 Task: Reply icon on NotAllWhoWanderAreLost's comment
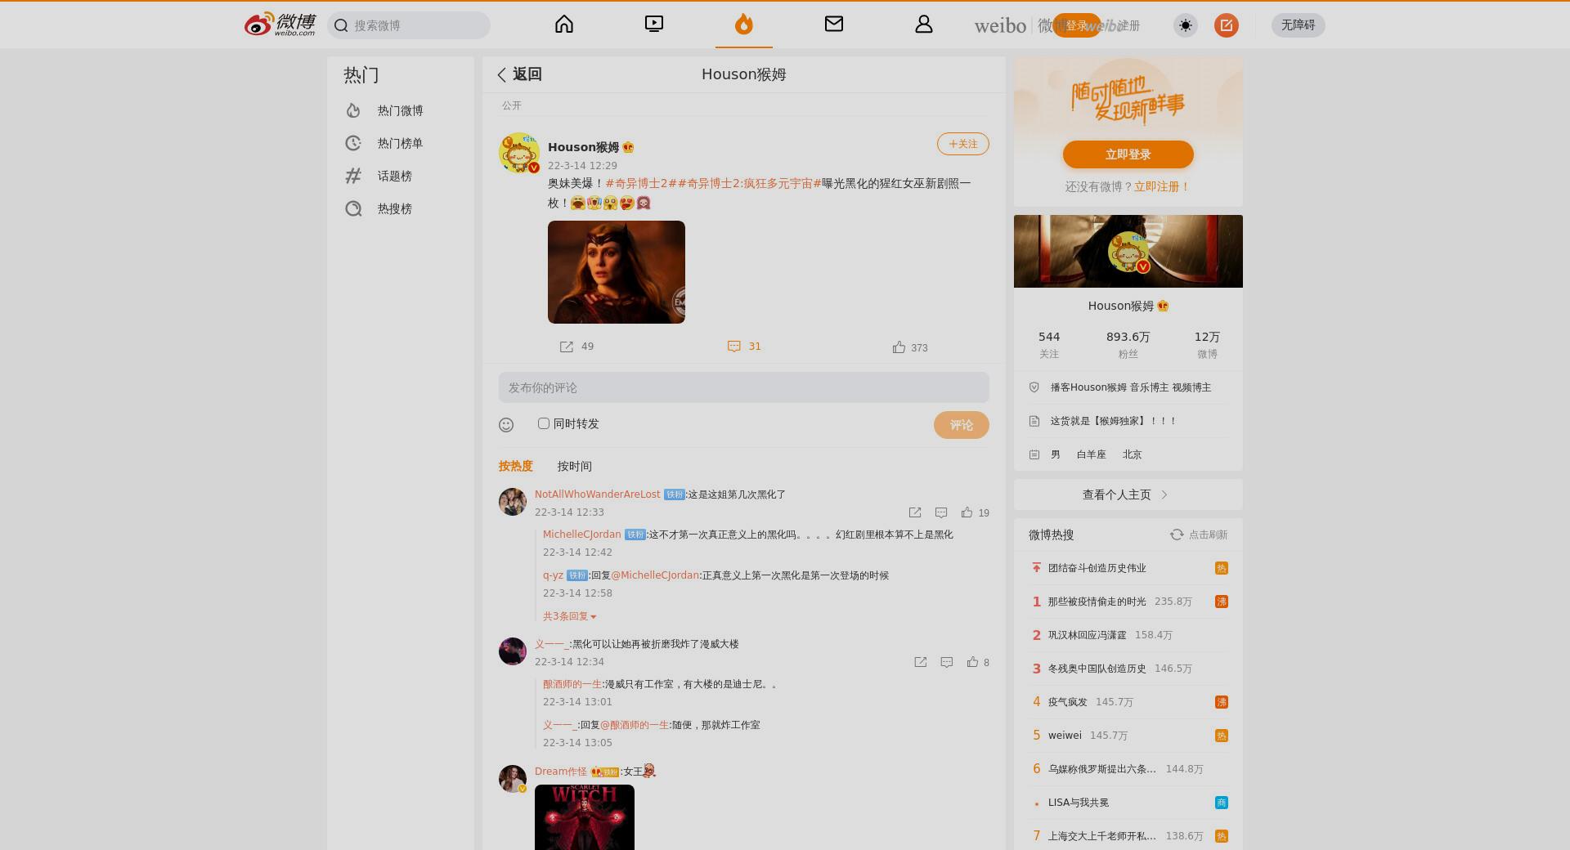coord(941,512)
